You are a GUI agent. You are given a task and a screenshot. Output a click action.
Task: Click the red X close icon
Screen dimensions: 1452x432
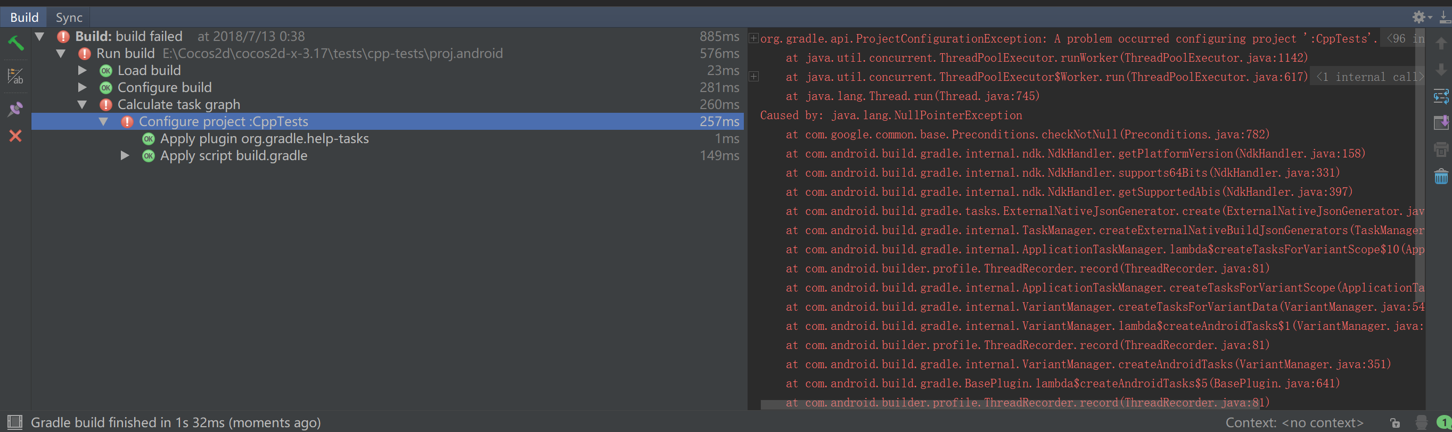(15, 136)
